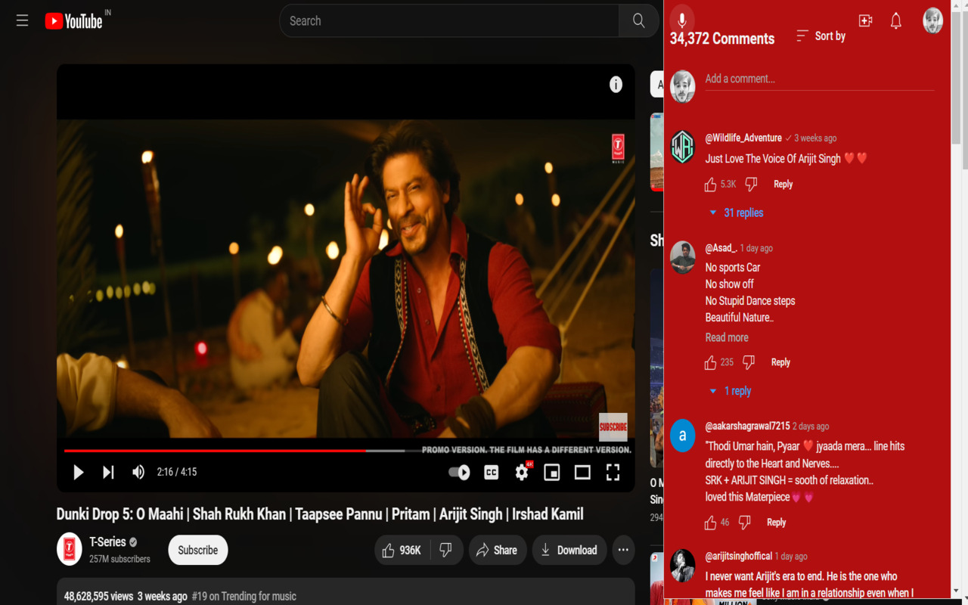Click @arijitsinghoffical profile picture

coord(682,566)
